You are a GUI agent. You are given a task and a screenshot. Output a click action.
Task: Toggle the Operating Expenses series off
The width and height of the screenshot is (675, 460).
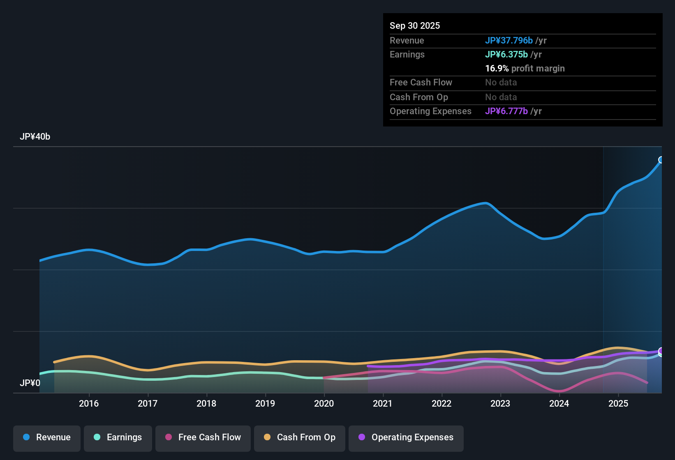tap(406, 437)
